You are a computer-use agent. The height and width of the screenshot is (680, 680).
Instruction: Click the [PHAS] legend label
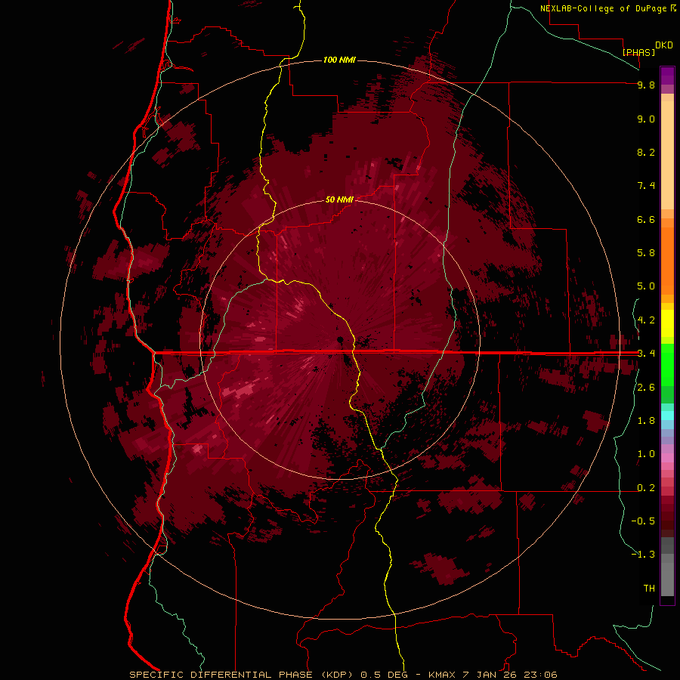[638, 52]
